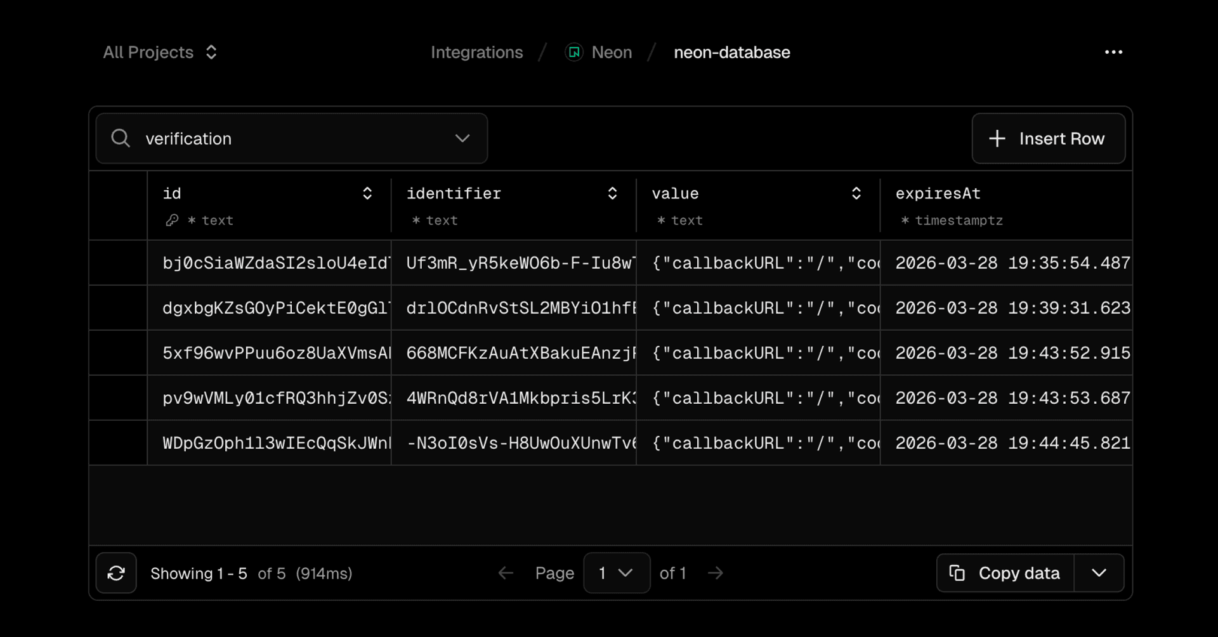Select the row starting with bj0cSiaWZdaSI2
Viewport: 1218px width, 637px height.
point(119,263)
